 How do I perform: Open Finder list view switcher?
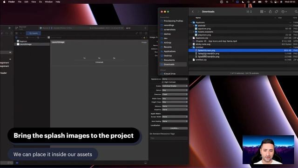pos(249,12)
